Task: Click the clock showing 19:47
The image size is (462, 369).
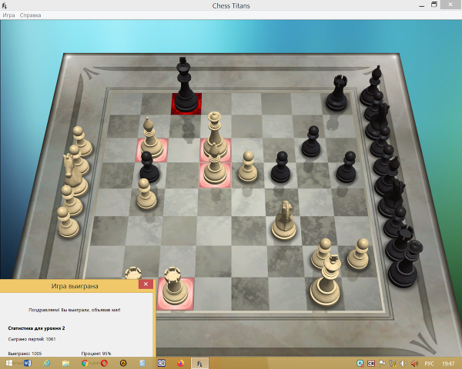Action: click(x=450, y=363)
